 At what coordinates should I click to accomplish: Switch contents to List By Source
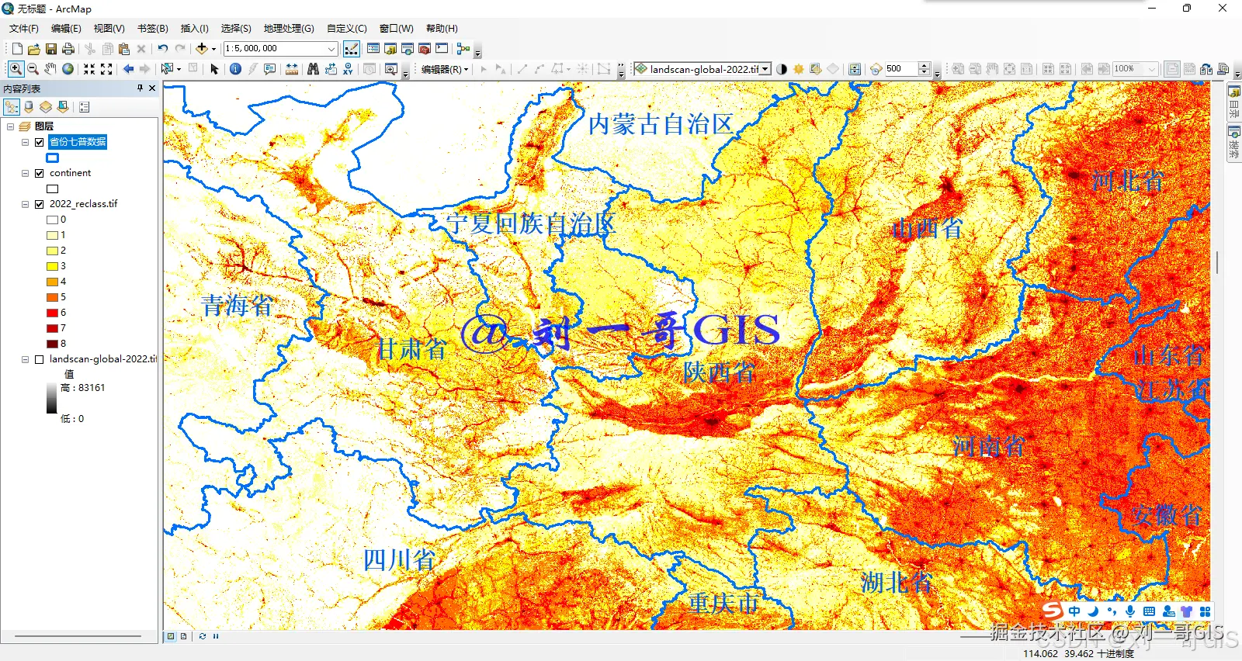click(x=29, y=107)
